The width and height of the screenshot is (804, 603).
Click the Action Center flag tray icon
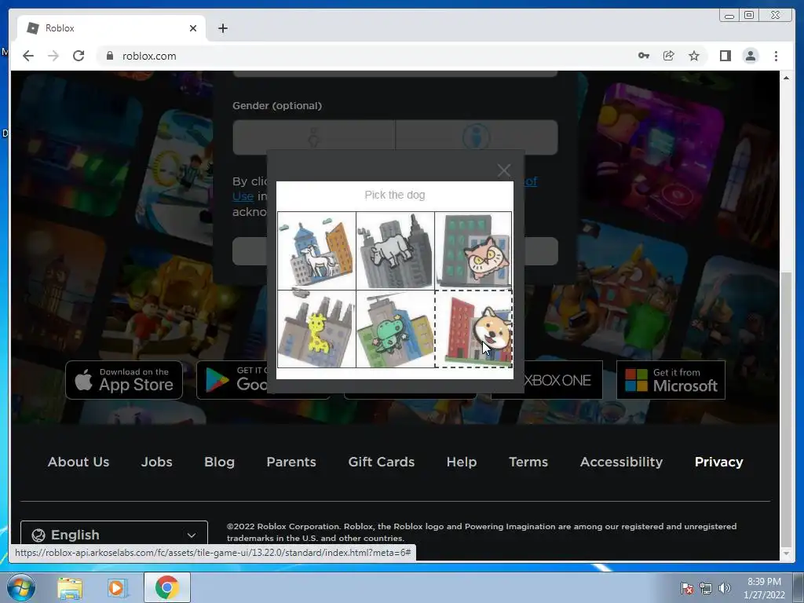click(686, 588)
